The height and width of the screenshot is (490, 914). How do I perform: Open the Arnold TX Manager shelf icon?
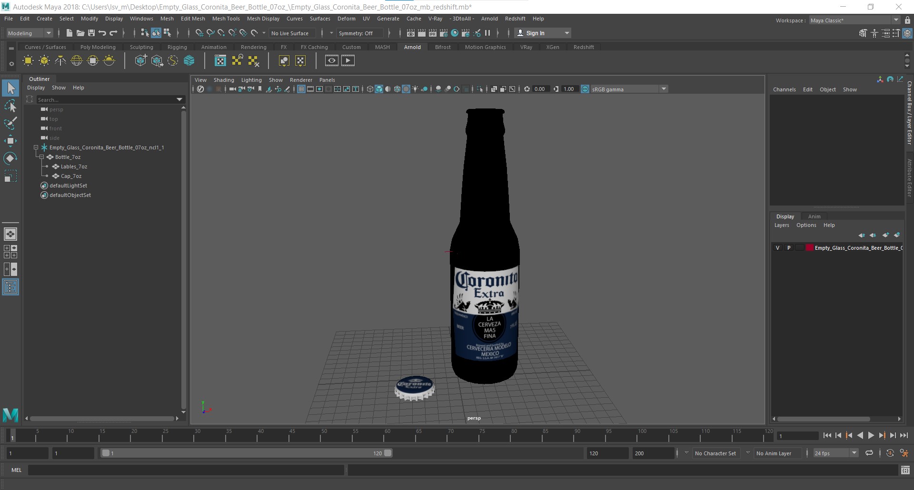(220, 60)
